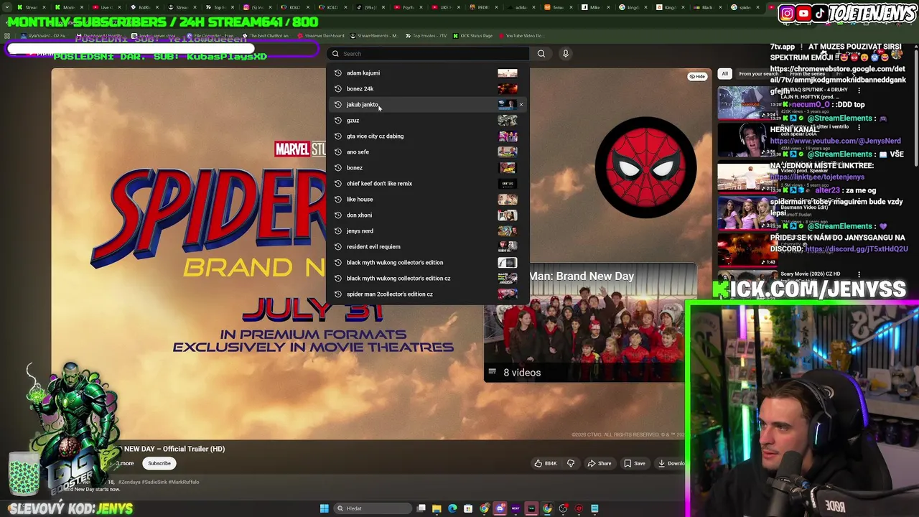Viewport: 919px width, 517px height.
Task: Click the #Zendaya hashtag link
Action: tap(130, 483)
